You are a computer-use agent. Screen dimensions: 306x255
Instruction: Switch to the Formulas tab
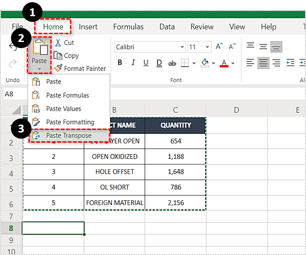[128, 27]
